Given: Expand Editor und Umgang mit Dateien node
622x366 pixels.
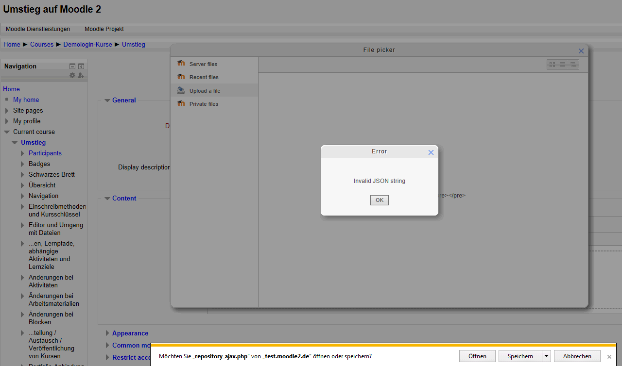Looking at the screenshot, I should (x=22, y=225).
